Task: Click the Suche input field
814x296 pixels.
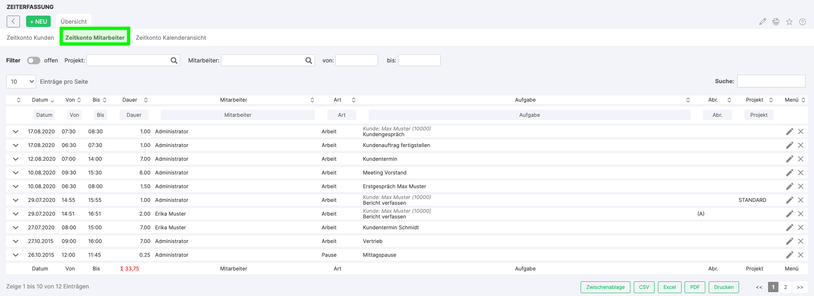Action: [771, 81]
